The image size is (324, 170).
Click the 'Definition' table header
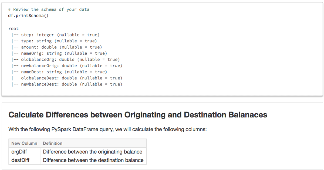click(53, 143)
